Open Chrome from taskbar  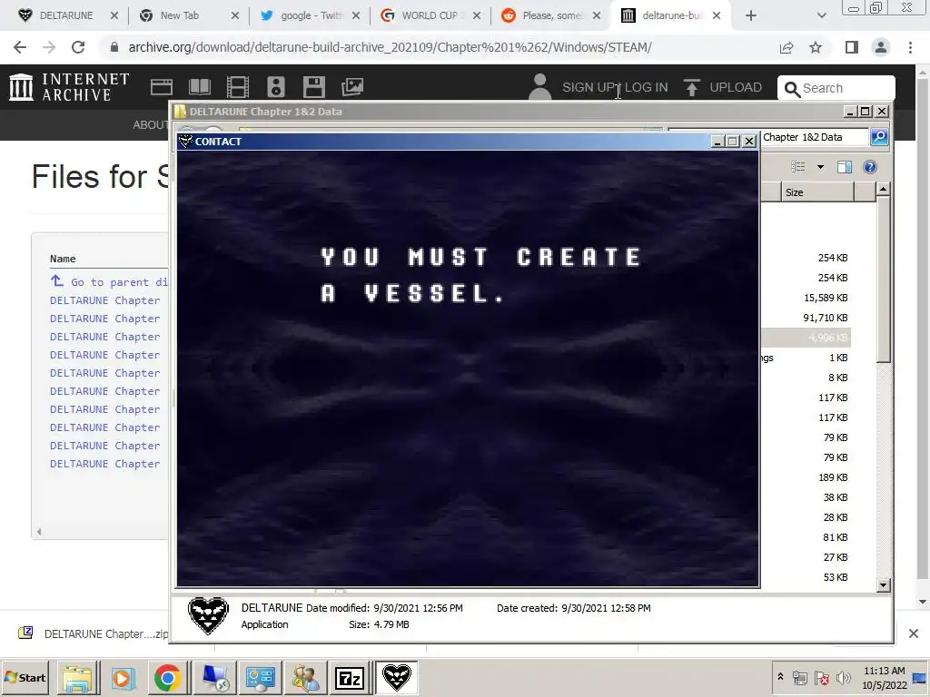(x=168, y=678)
